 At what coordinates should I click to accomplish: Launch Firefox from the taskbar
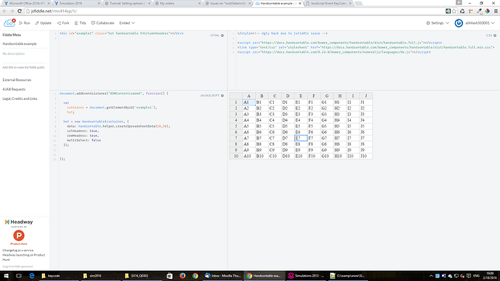(183, 276)
